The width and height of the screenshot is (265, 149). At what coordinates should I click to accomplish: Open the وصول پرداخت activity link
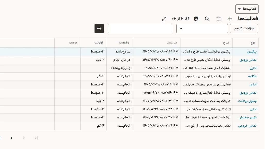tap(247, 101)
